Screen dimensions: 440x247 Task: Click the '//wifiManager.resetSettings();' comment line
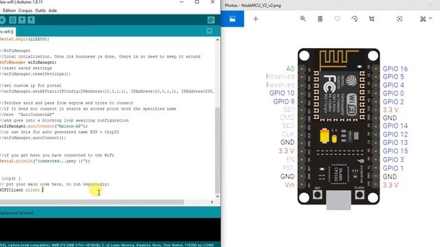pos(35,74)
